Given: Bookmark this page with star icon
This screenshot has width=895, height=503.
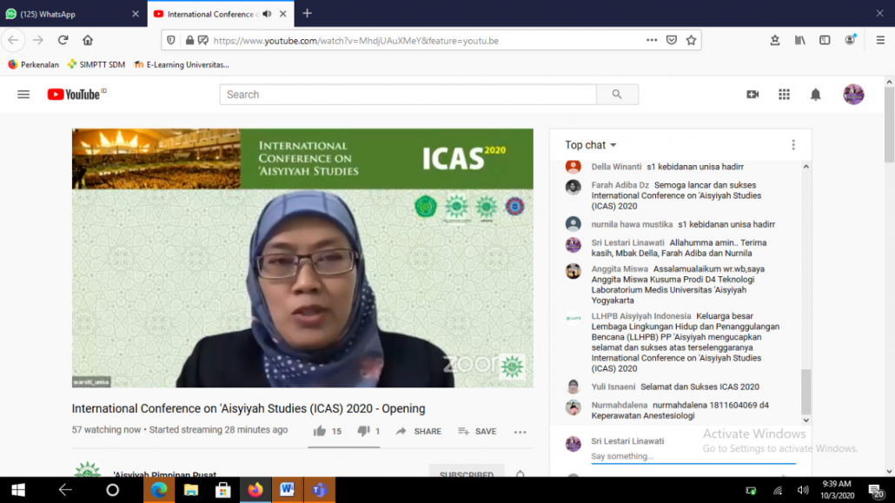Looking at the screenshot, I should 691,40.
